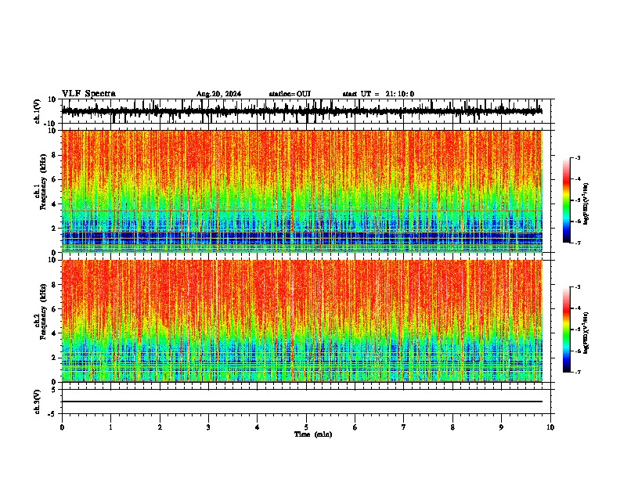Click the time axis tick label "7"
Viewport: 620px width, 479px height.
[404, 427]
